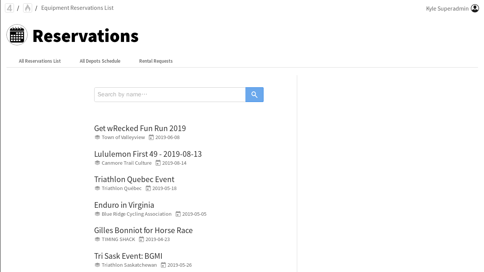The width and height of the screenshot is (484, 272).
Task: Focus the Search by name field
Action: [170, 95]
